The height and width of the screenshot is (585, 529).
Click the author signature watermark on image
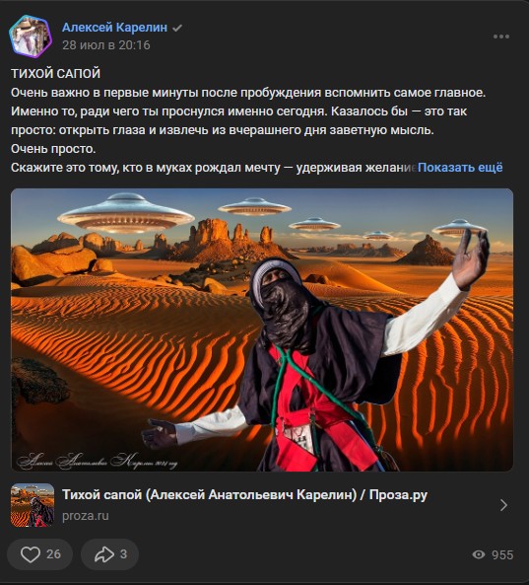coord(97,461)
